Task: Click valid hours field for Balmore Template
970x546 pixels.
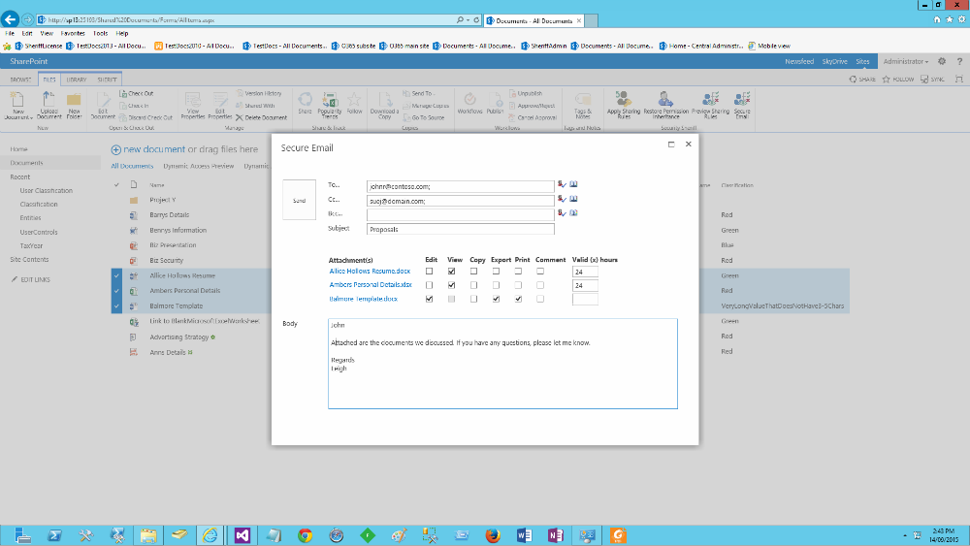Action: 585,300
